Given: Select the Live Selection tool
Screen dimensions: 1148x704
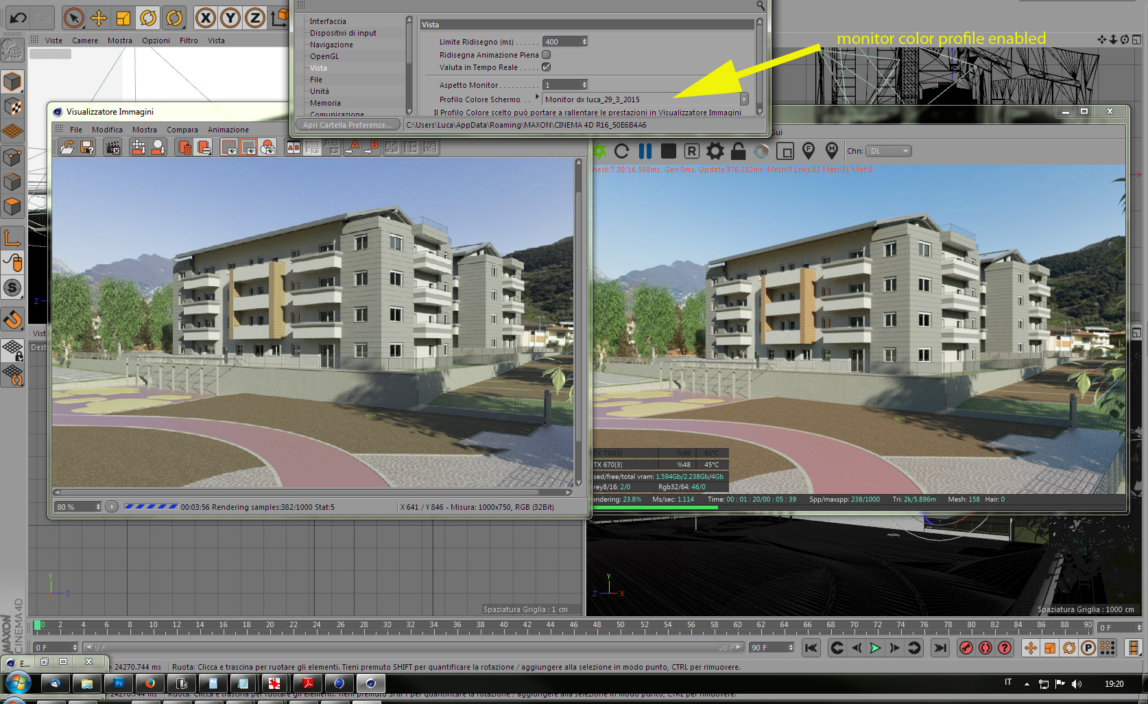Looking at the screenshot, I should (x=73, y=18).
